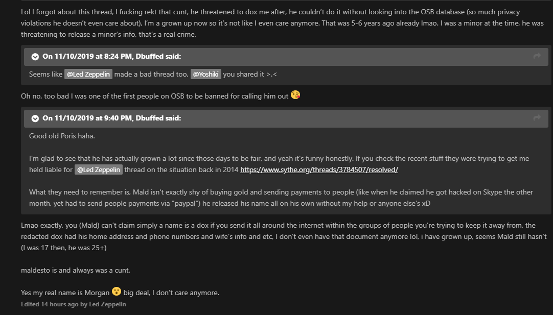Screen dimensions: 553x315
Task: Select the 'Edited 14 hours ago' text
Action: (x=50, y=304)
